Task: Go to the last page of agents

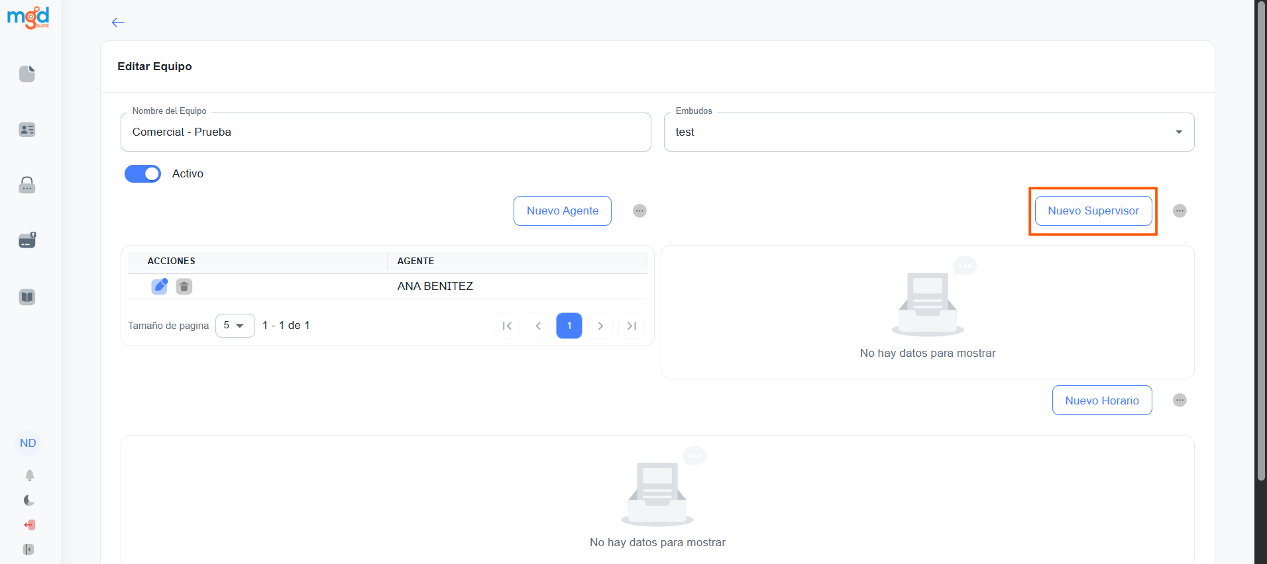Action: 631,326
